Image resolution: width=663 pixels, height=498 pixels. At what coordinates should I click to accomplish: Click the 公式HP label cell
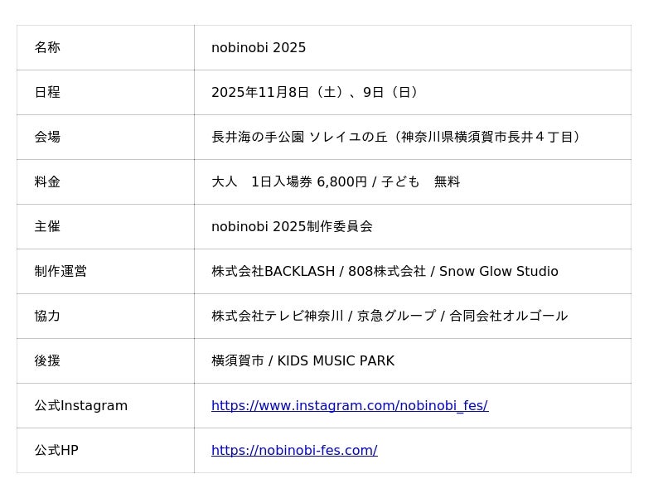pyautogui.click(x=56, y=451)
